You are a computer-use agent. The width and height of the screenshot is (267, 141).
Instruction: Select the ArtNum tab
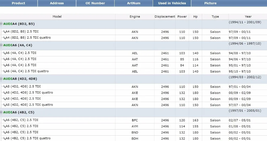tap(134, 3)
